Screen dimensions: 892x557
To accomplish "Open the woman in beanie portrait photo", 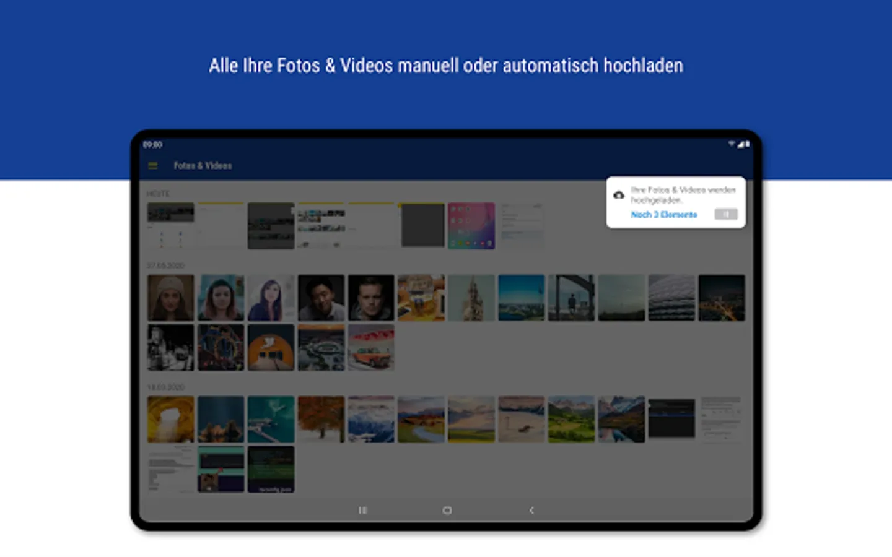I will click(x=170, y=298).
